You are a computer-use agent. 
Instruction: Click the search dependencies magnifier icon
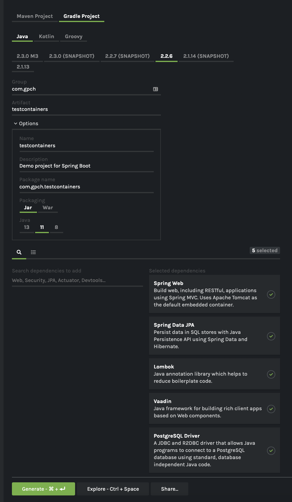point(19,252)
